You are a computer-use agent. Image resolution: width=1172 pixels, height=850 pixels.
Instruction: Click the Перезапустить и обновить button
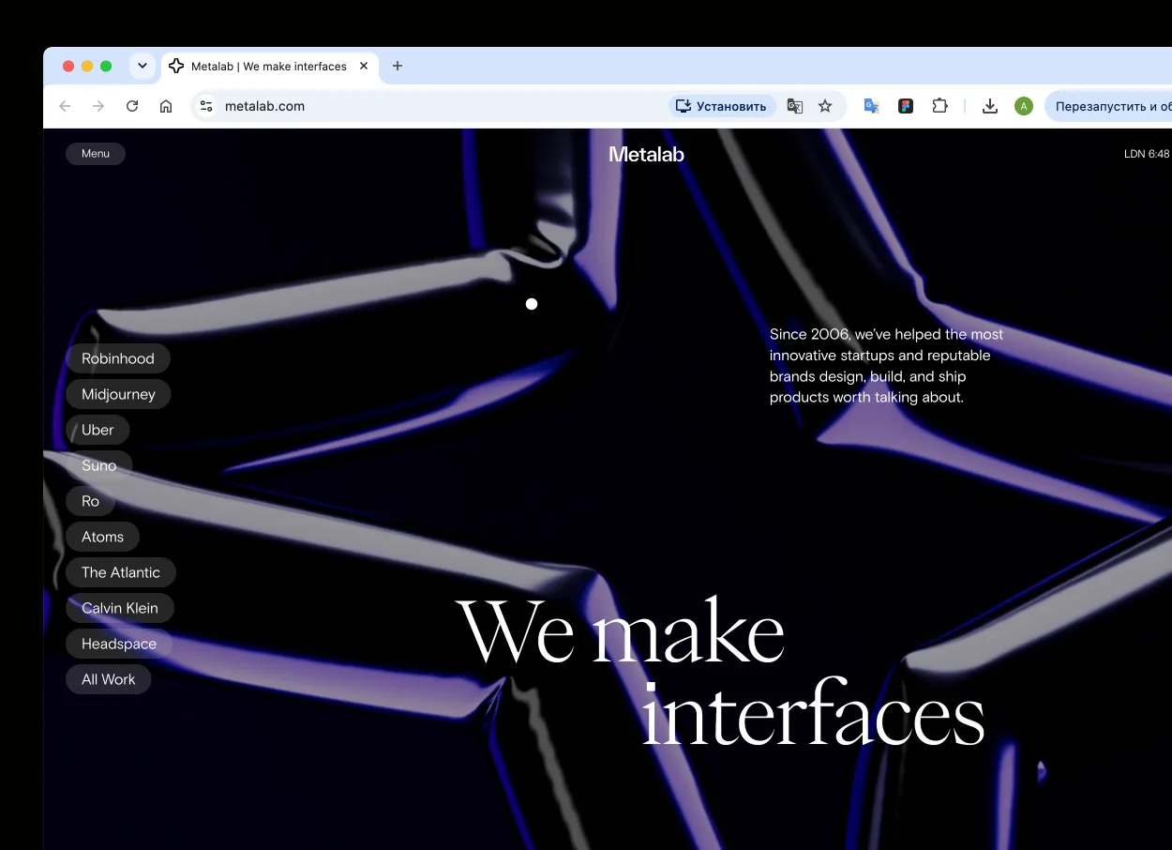point(1108,106)
